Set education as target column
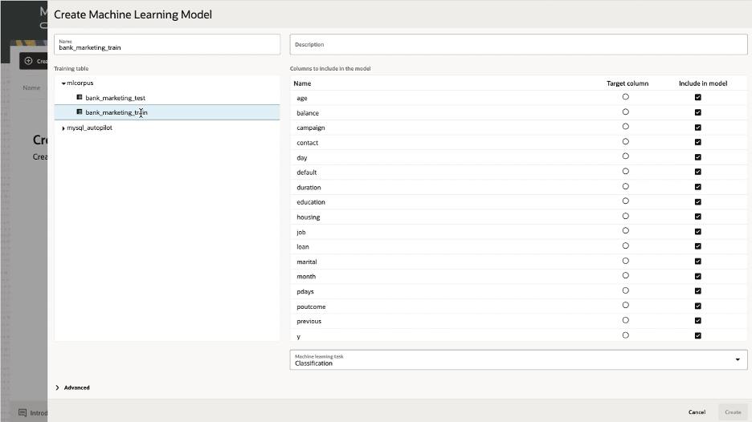The height and width of the screenshot is (422, 752). click(x=625, y=201)
